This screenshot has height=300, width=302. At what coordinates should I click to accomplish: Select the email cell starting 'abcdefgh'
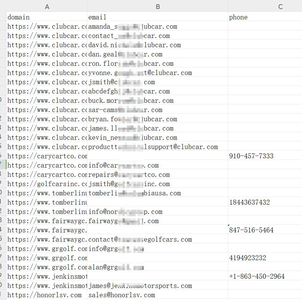[x=158, y=91]
